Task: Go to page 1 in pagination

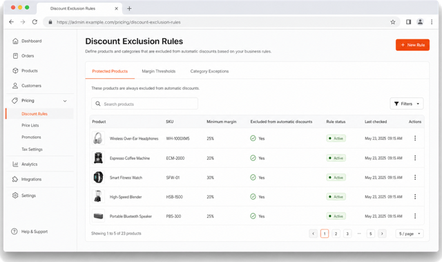Action: [x=325, y=234]
